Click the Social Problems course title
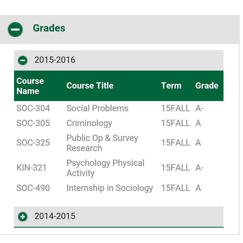The image size is (243, 243). tap(97, 108)
